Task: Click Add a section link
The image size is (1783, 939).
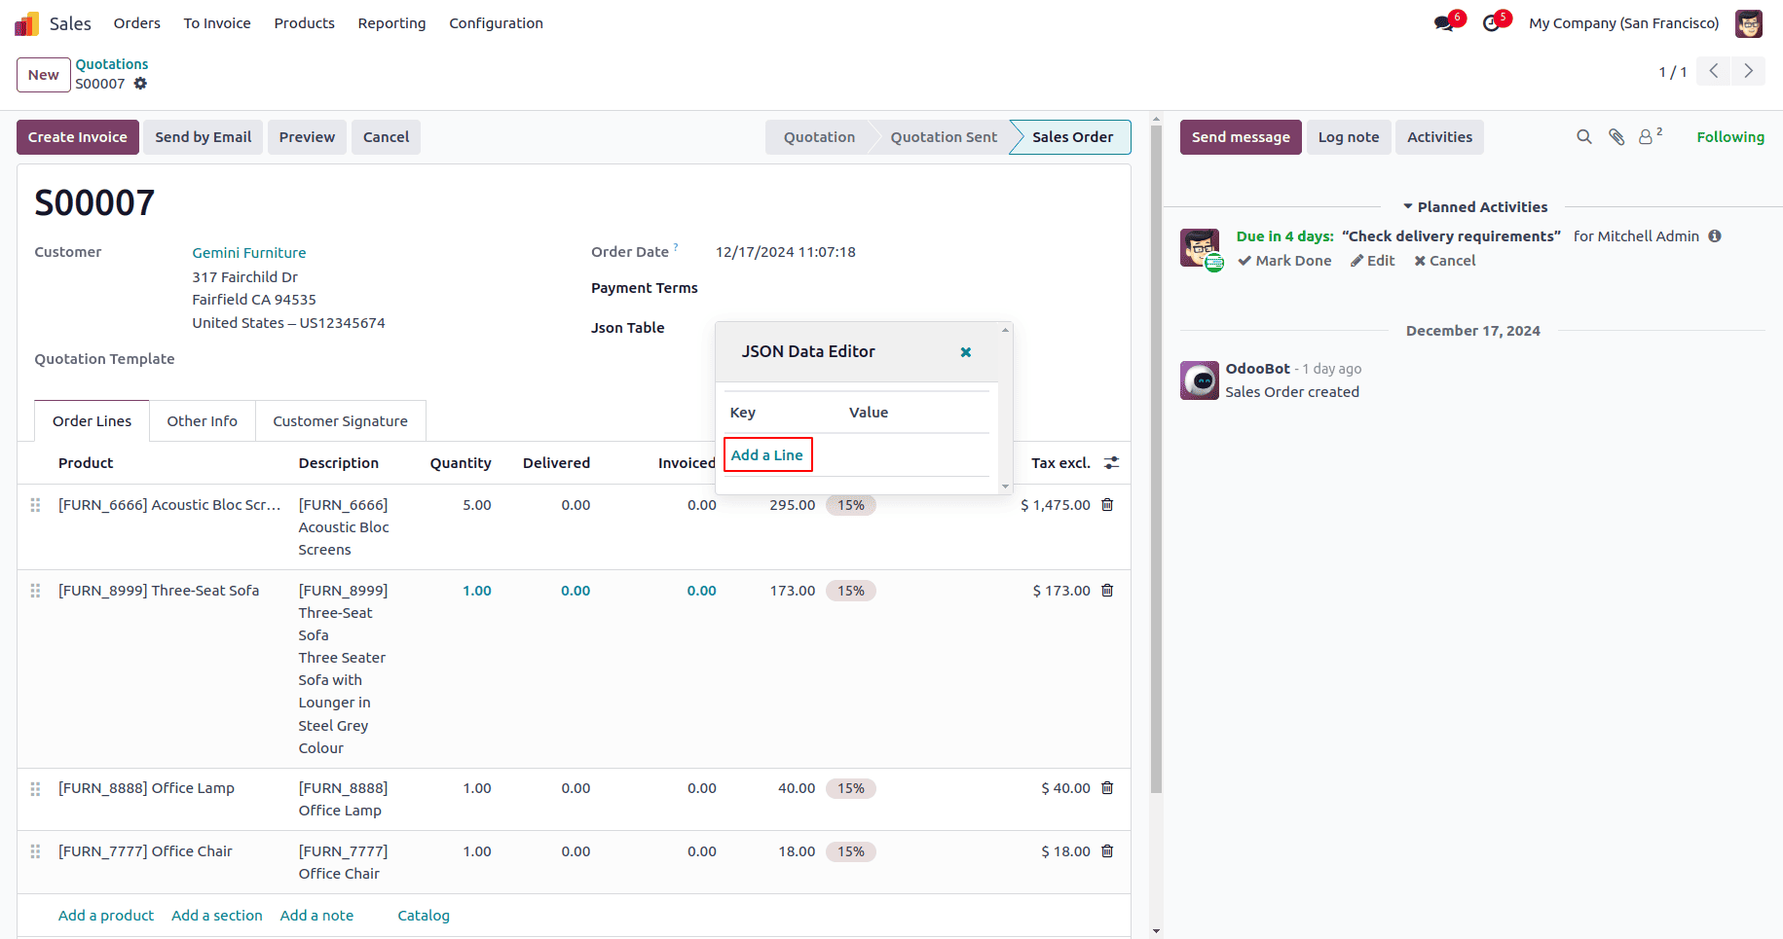Action: tap(217, 916)
